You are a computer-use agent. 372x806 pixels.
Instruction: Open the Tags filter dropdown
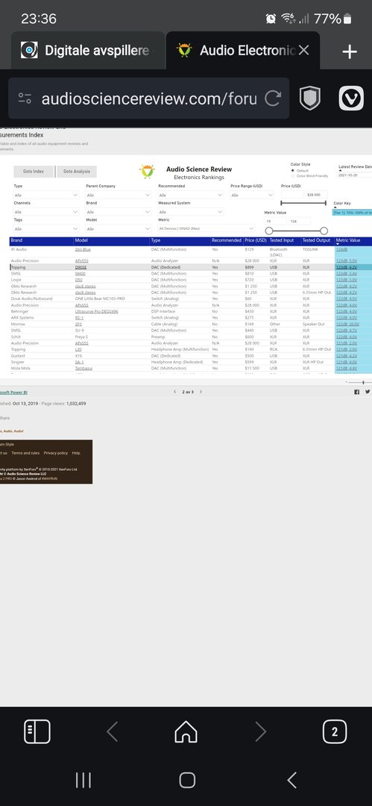[46, 229]
